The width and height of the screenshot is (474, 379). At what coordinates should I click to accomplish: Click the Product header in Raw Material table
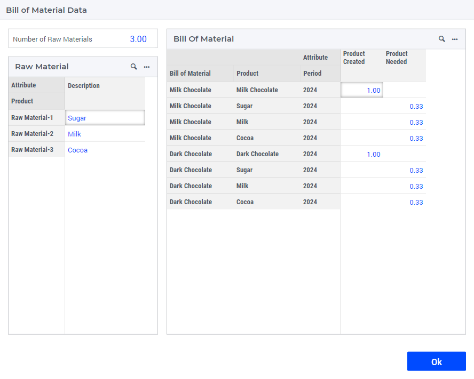click(x=37, y=101)
